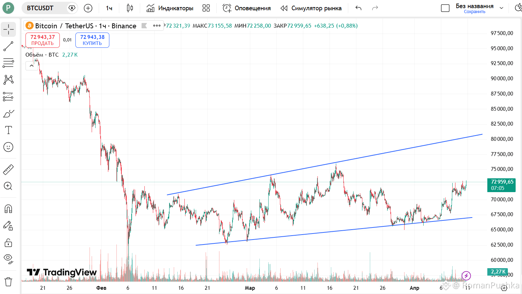Viewport: 522px width, 294px height.
Task: Open the emoji and stickers tool
Action: pos(8,147)
